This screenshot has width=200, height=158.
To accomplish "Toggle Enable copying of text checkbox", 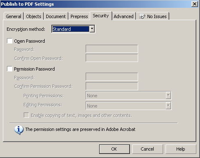I will pos(26,115).
